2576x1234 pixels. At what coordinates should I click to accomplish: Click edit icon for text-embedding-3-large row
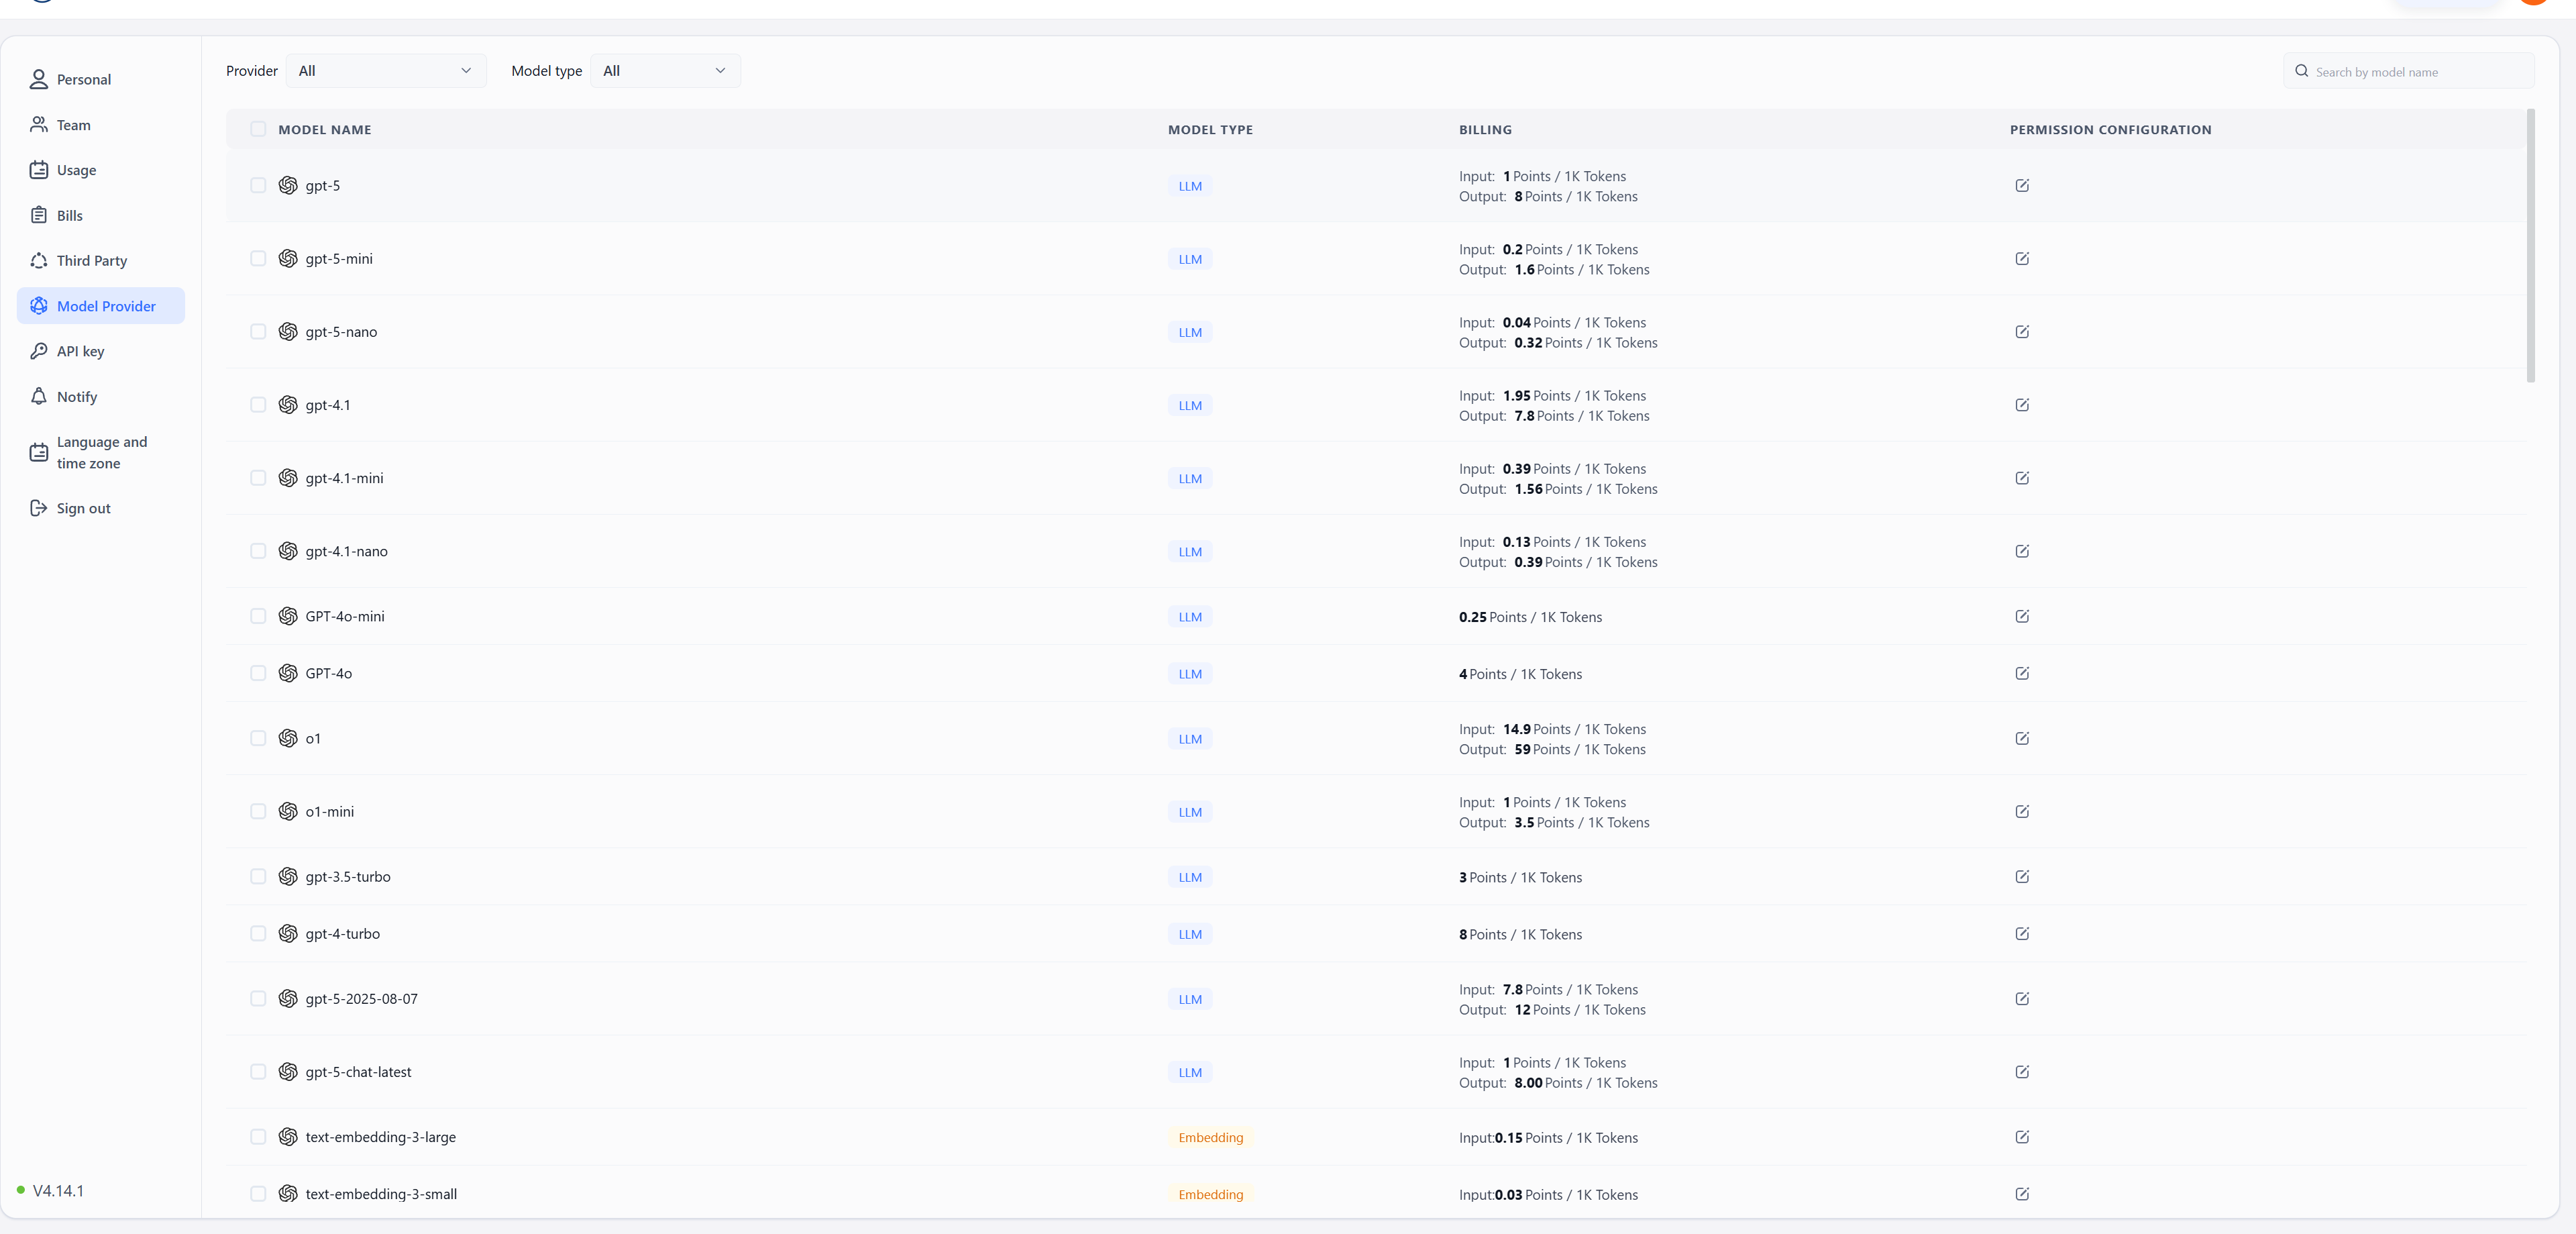tap(2022, 1137)
